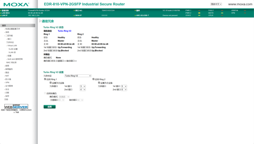Toggle the 启用 Ring 2 checkbox
The image size is (254, 144).
(94, 79)
